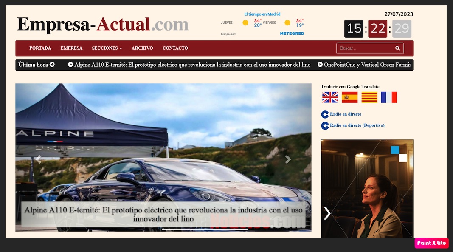This screenshot has width=453, height=252.
Task: Click the Traducir con Google Translate label
Action: (x=350, y=87)
